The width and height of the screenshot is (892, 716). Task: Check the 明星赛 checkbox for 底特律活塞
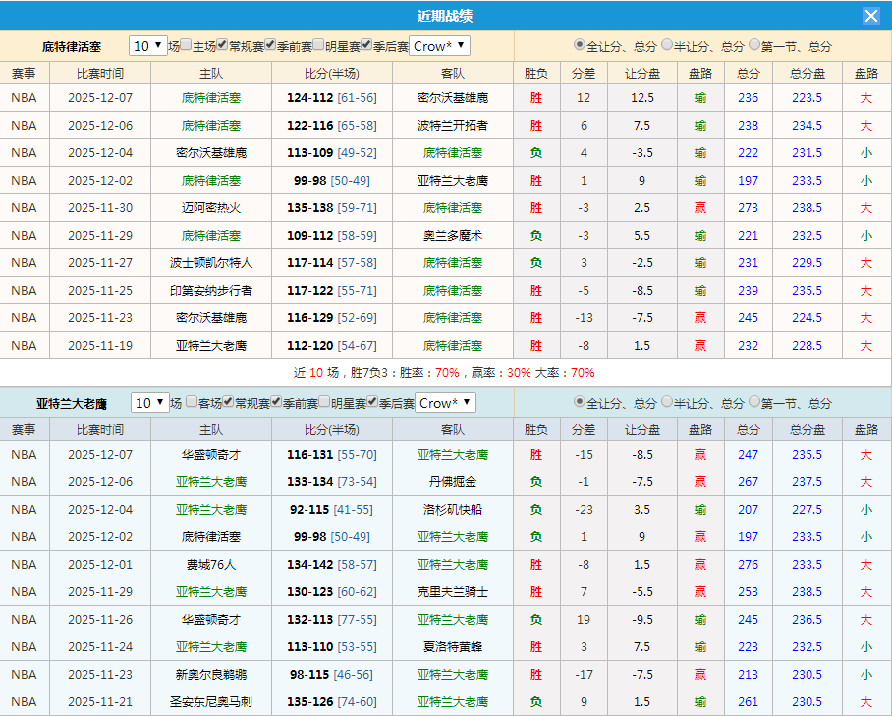pyautogui.click(x=319, y=44)
